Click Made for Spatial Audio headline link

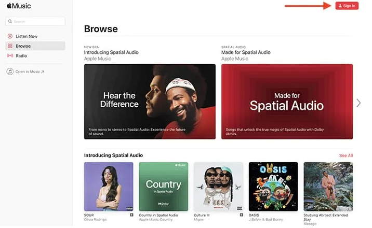246,52
